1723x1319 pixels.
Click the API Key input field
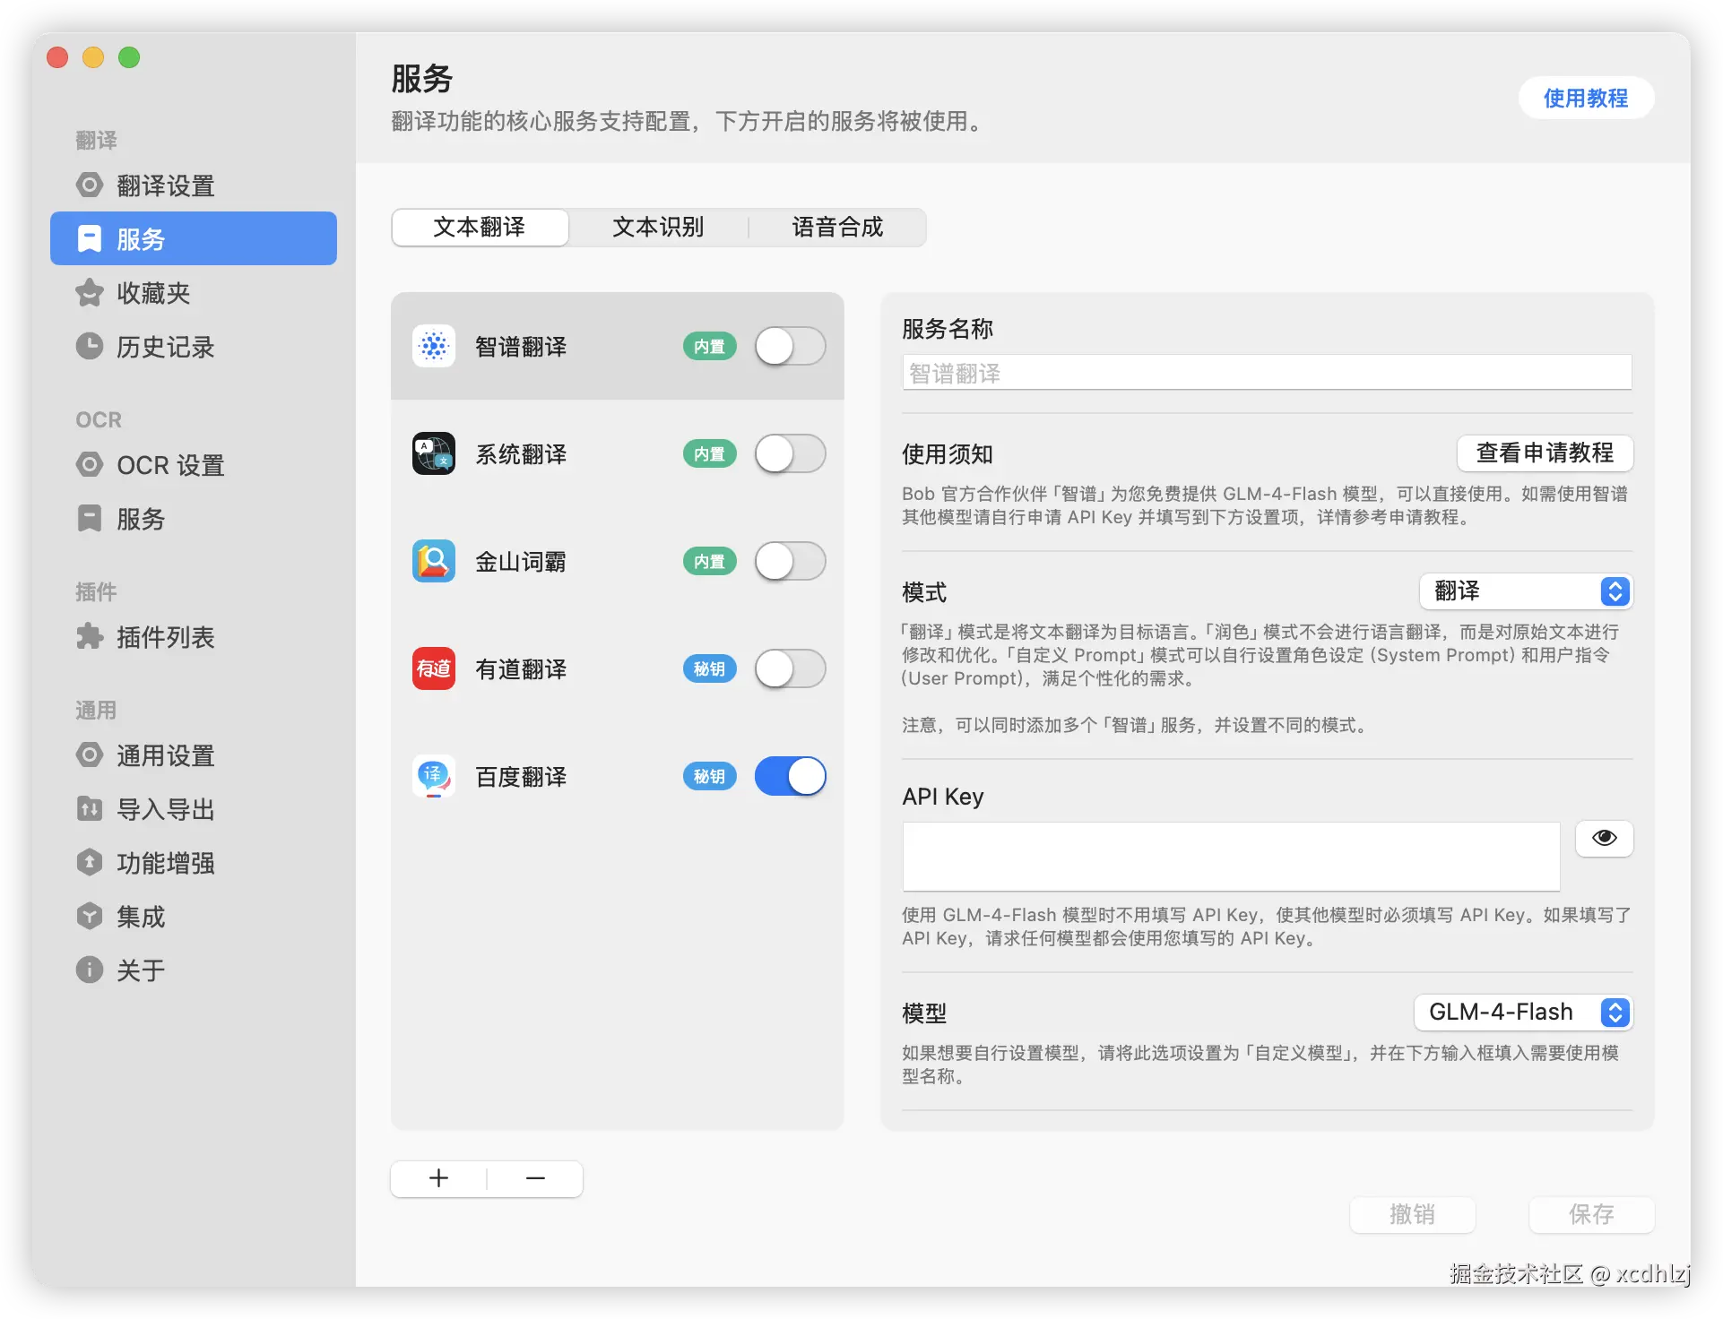click(x=1231, y=856)
